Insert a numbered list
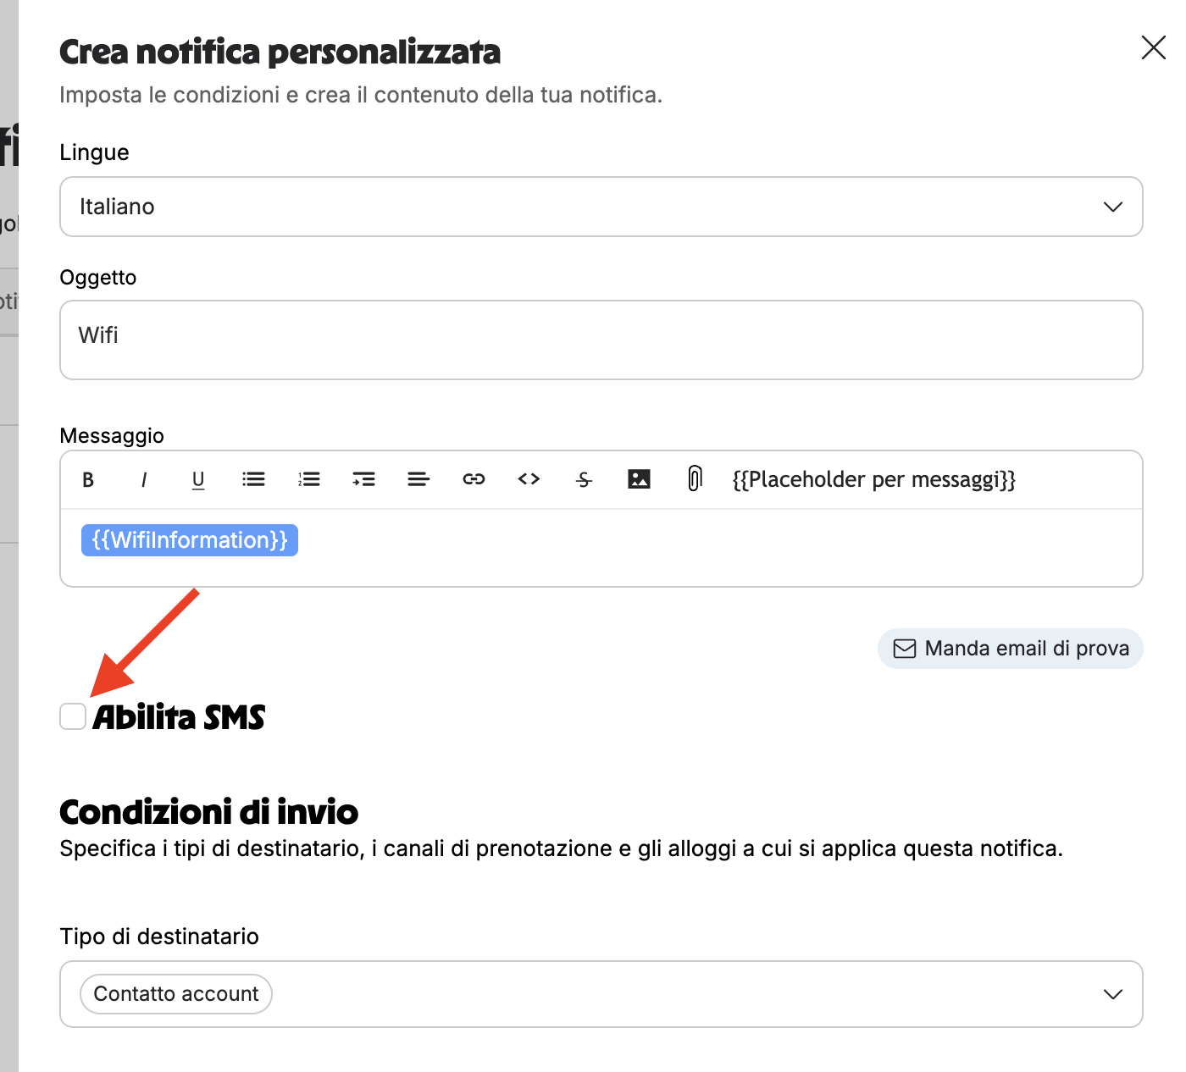 [308, 479]
